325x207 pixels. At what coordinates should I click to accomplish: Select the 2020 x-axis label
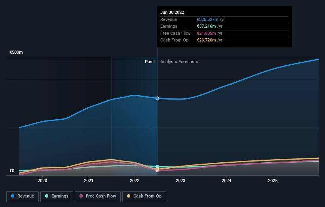coord(42,181)
